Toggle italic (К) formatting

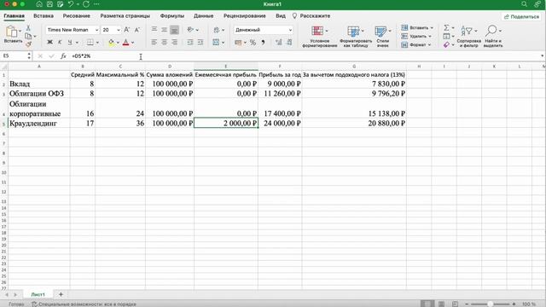point(60,43)
